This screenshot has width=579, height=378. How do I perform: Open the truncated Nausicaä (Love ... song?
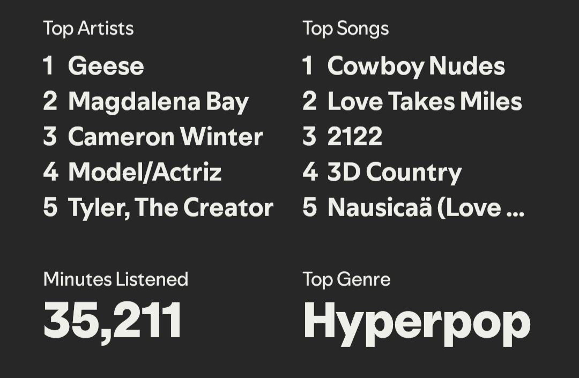point(426,207)
